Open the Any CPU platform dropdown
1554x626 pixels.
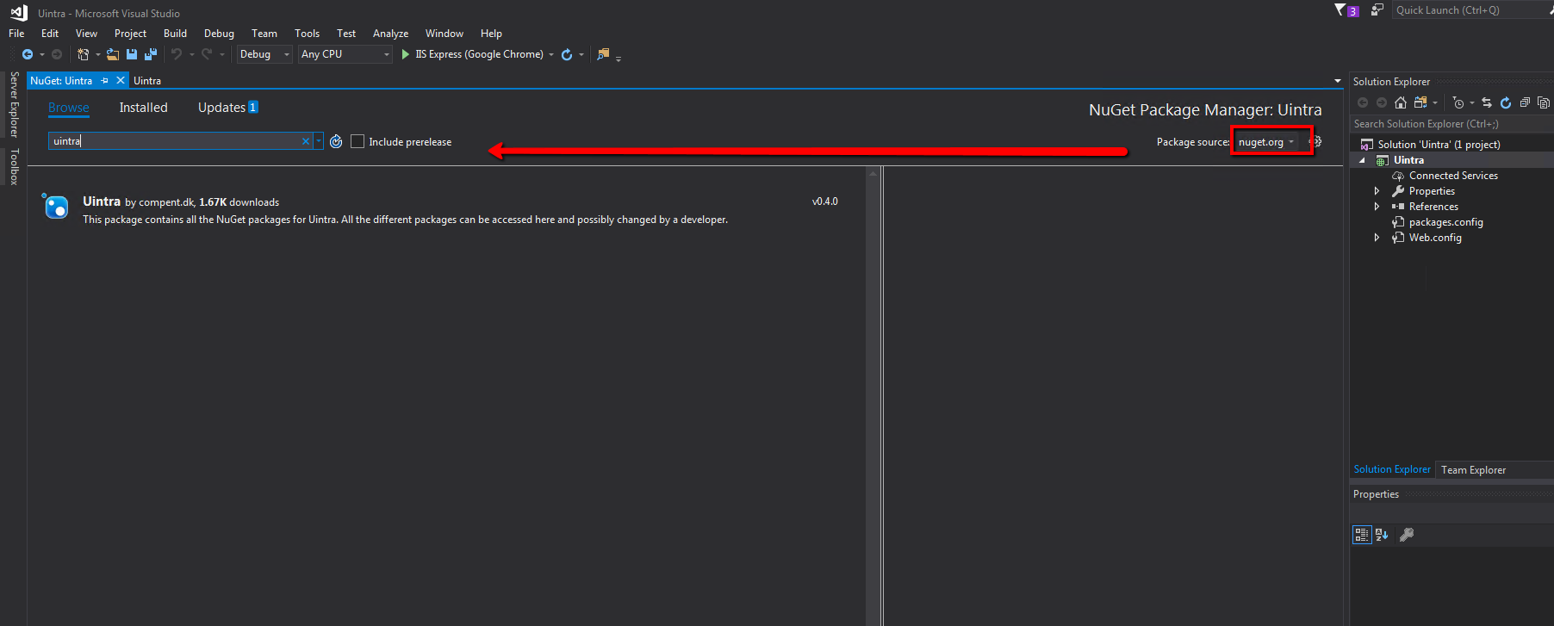tap(345, 54)
